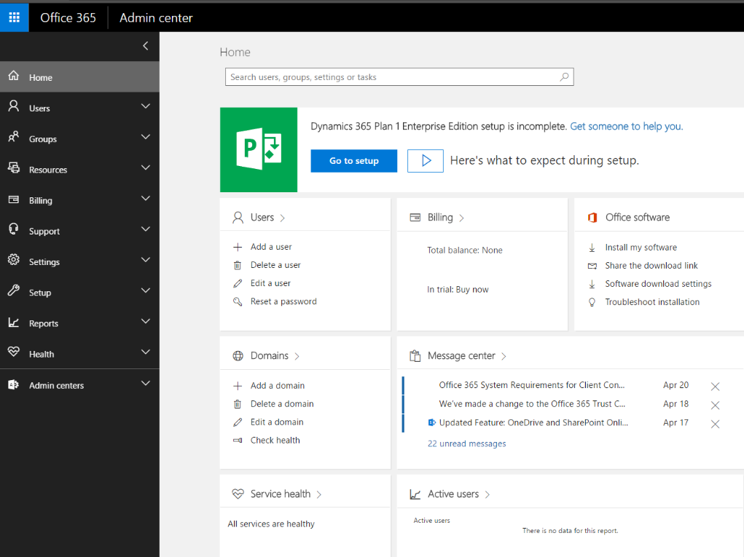Screen dimensions: 744x557
Task: Click the magnifier icon in the search box
Action: pyautogui.click(x=563, y=77)
